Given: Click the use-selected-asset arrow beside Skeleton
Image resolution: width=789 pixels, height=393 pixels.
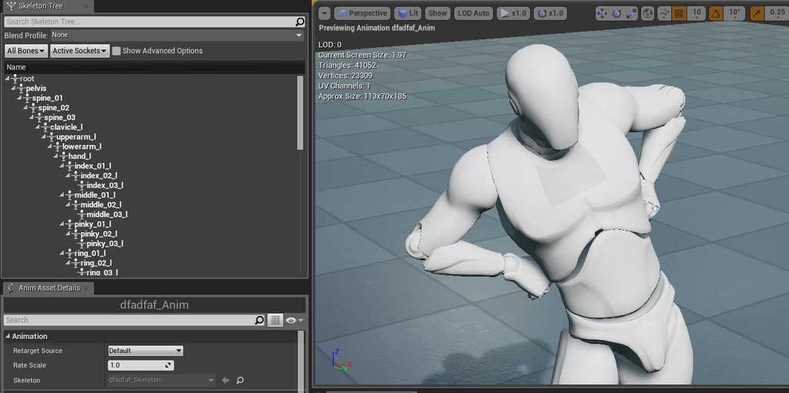Looking at the screenshot, I should tap(226, 381).
